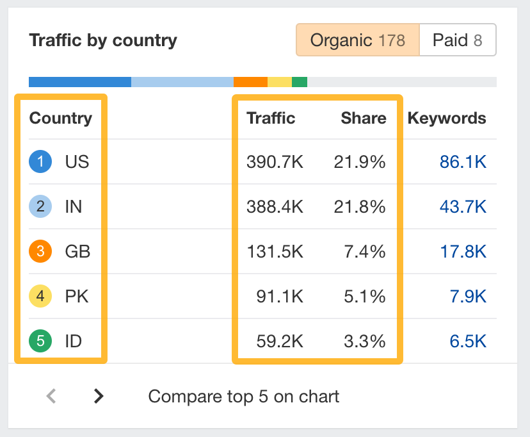
Task: Click the orange number 3 badge for GB
Action: (x=40, y=251)
